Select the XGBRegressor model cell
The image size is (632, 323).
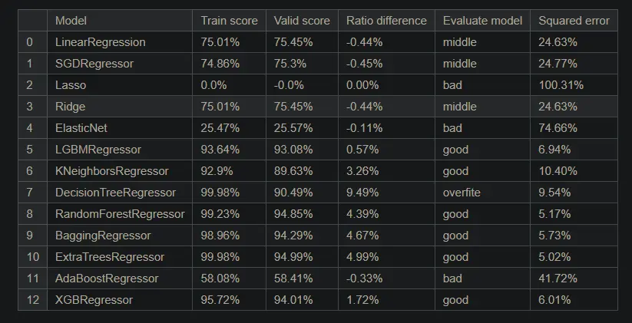pos(94,300)
